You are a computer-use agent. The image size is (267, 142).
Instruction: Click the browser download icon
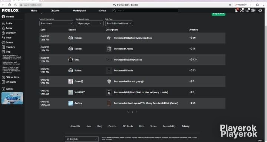coord(264,5)
